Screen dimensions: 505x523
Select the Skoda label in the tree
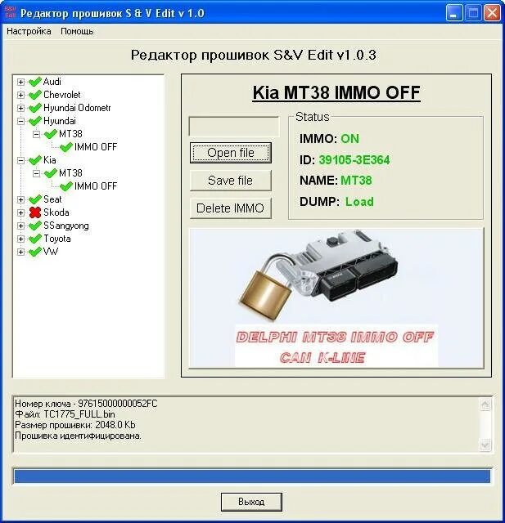[56, 212]
